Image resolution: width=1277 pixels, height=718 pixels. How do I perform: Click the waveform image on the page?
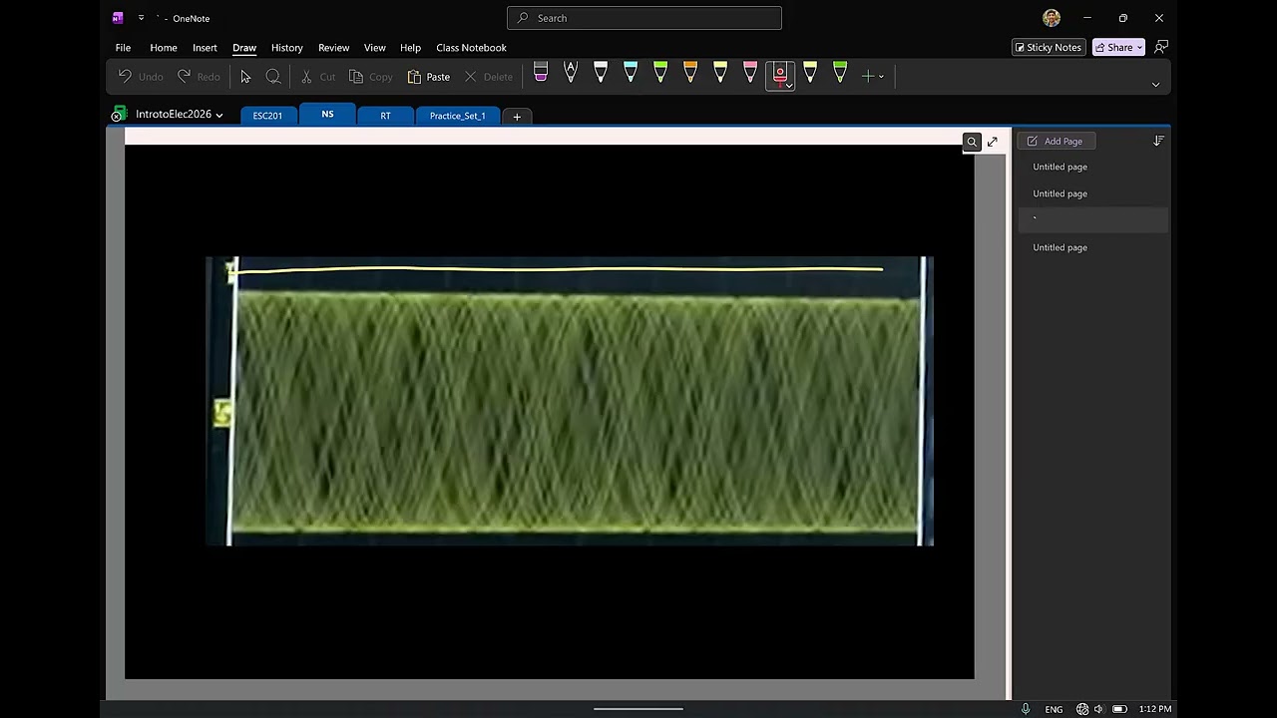point(570,401)
